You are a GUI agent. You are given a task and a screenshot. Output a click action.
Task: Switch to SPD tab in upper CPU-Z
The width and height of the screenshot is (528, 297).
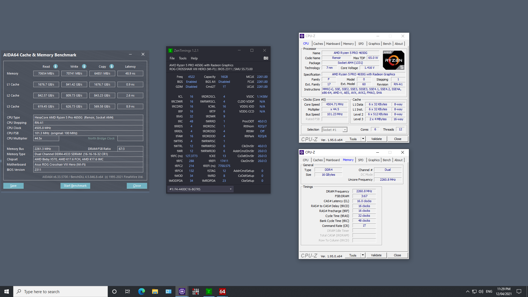point(361,44)
